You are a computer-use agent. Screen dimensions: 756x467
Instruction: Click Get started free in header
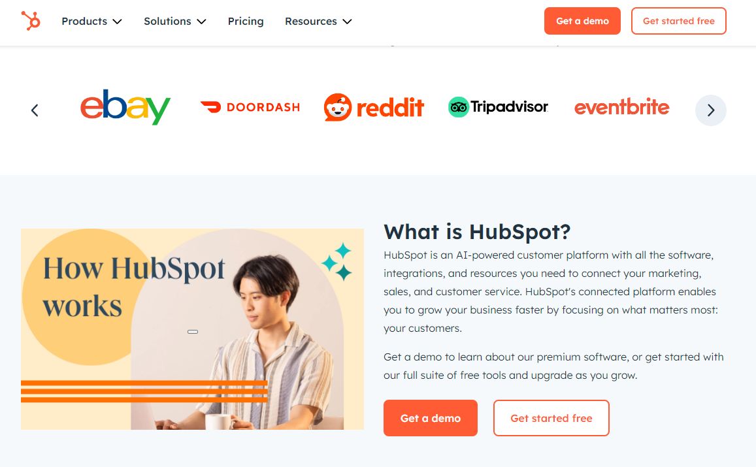[678, 21]
